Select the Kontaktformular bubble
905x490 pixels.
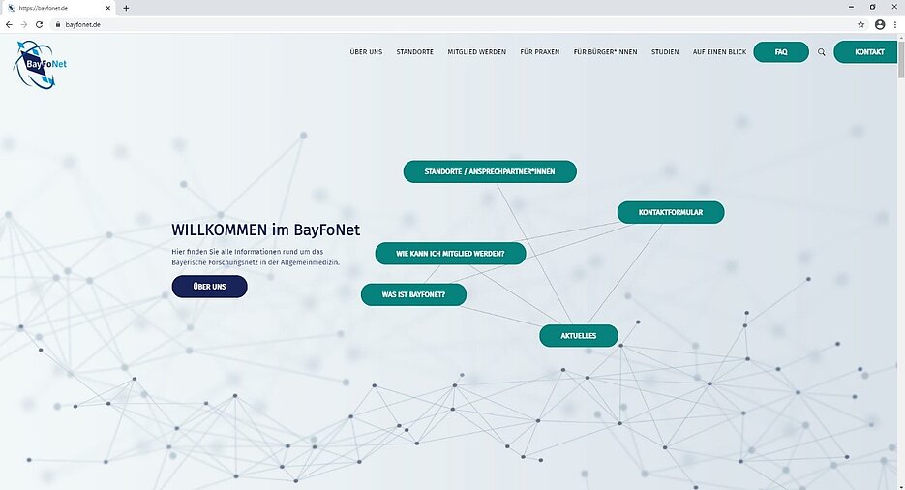click(x=670, y=212)
